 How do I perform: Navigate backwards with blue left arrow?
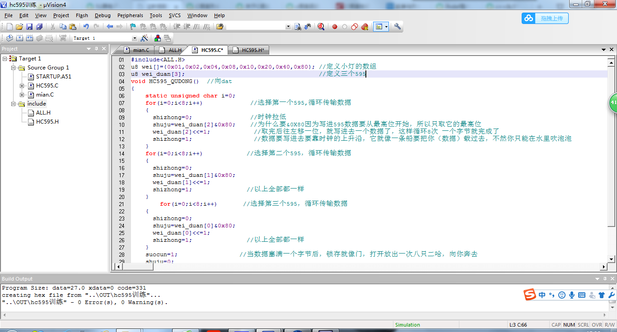[110, 27]
